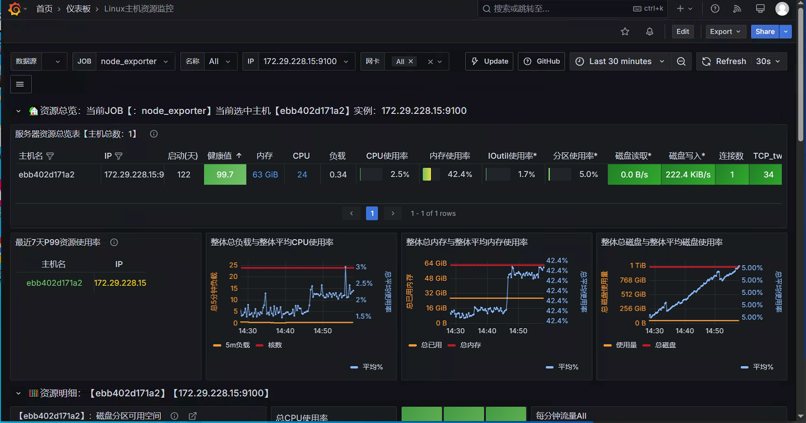Click the search or jump to field
Viewport: 806px width, 423px height.
[573, 9]
